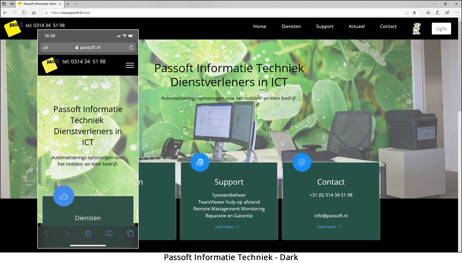The image size is (462, 263).
Task: Click the browser forward arrow
Action: click(x=15, y=13)
